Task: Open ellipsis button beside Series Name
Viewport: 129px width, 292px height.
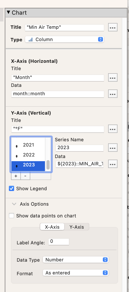Action: (113, 148)
